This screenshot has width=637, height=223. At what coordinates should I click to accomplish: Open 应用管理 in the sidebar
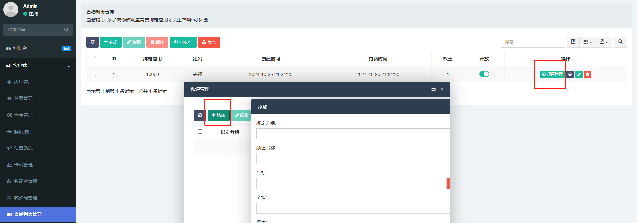click(x=23, y=82)
